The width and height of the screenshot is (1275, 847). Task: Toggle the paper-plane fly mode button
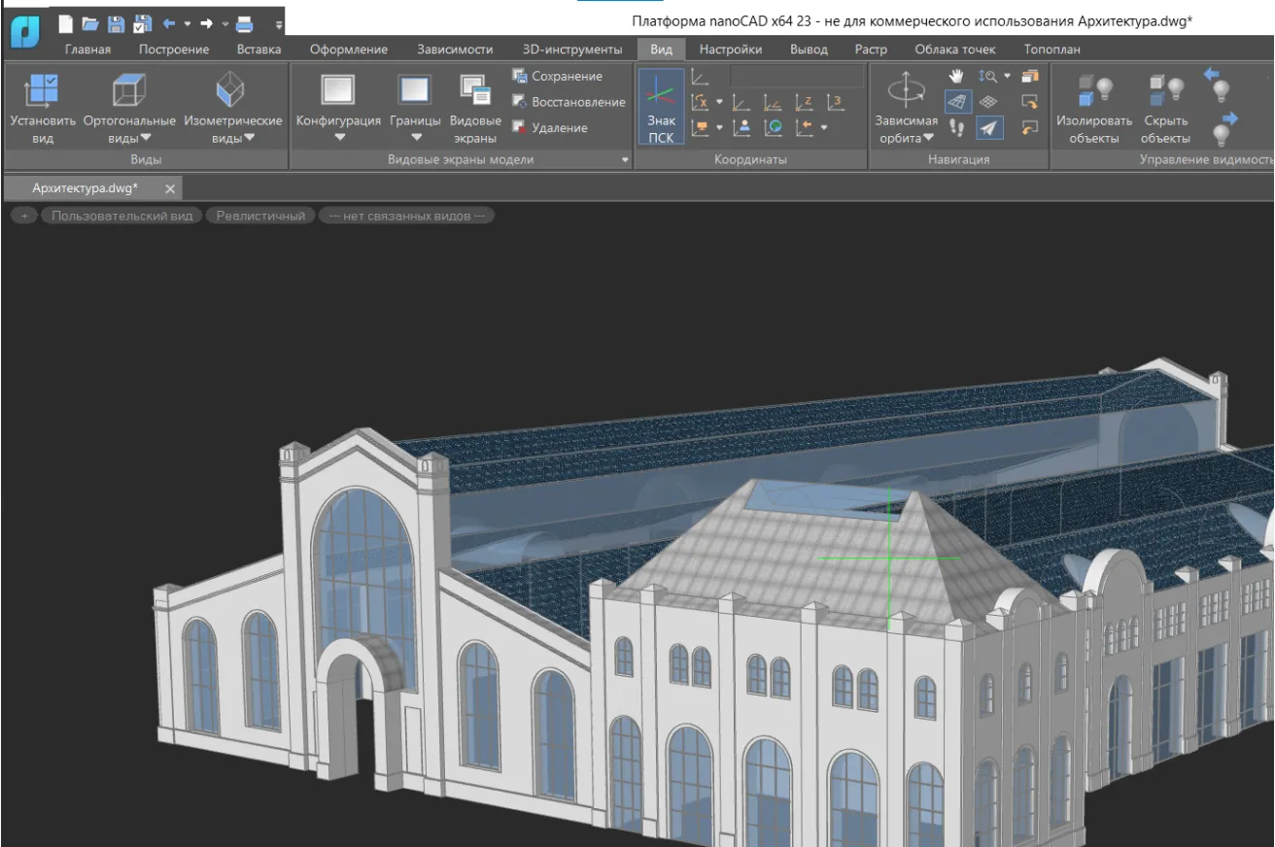[x=988, y=127]
